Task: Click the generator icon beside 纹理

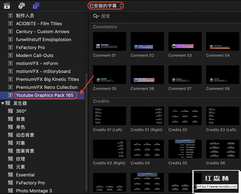Action: 10,159
